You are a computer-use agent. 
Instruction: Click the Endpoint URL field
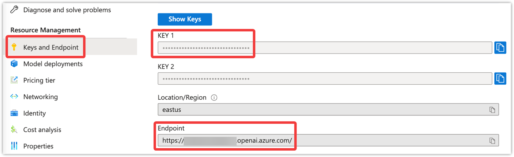click(328, 141)
